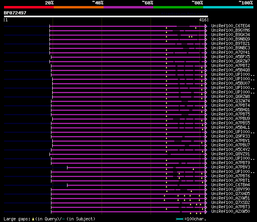Select the UniRef100_Q8VZ91 label

pos(230,154)
